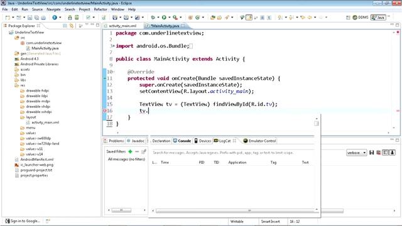The image size is (402, 226).
Task: Switch to the Console tab
Action: (x=182, y=141)
